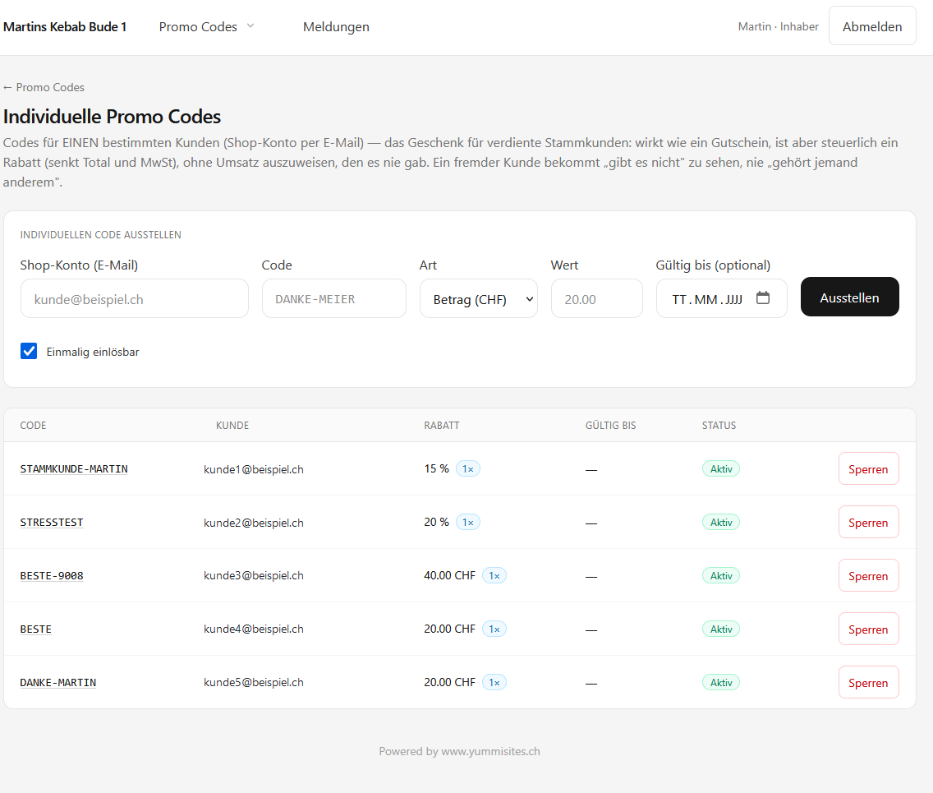Click the GÜLTIG BIS column header

pos(610,425)
